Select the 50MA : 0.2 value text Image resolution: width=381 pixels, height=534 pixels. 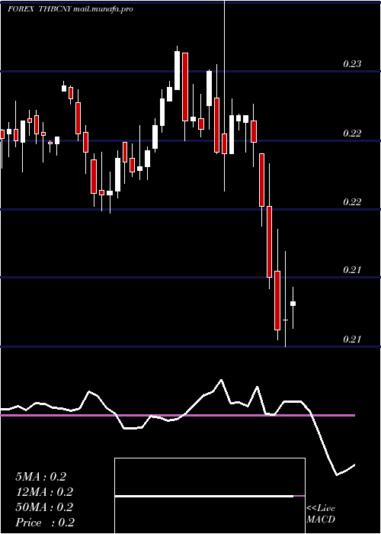coord(44,507)
